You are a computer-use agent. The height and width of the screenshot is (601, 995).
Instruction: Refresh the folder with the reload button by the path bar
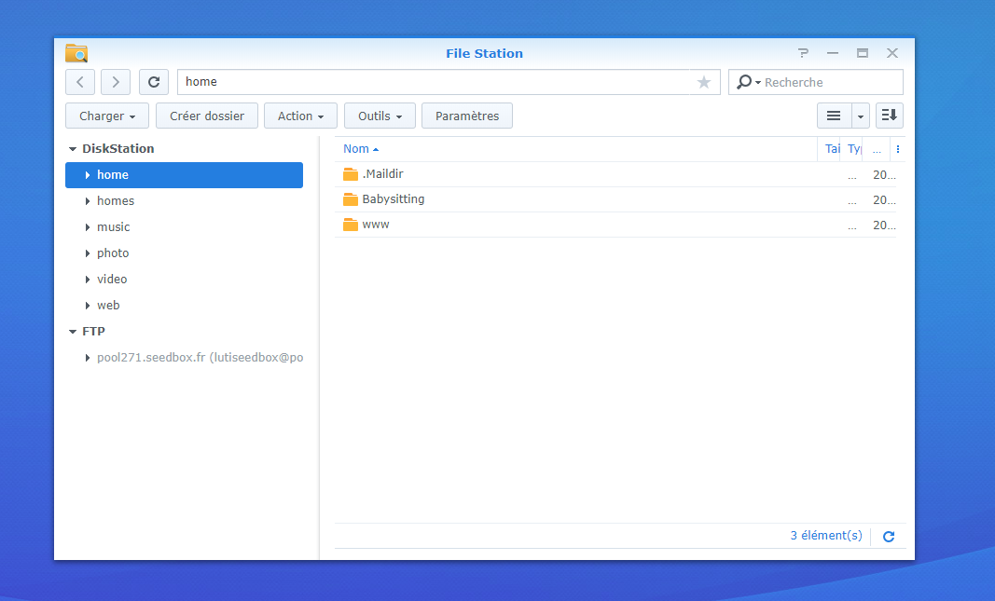click(x=154, y=82)
